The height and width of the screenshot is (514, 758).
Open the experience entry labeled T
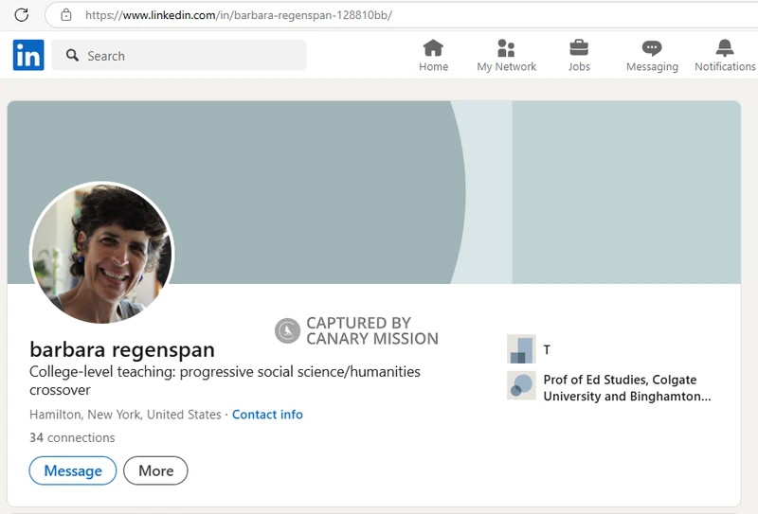pos(547,349)
